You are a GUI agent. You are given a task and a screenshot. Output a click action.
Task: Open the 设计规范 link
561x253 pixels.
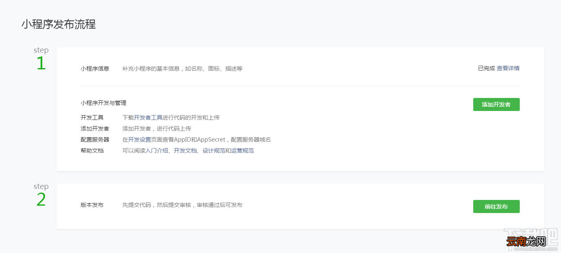tap(214, 151)
